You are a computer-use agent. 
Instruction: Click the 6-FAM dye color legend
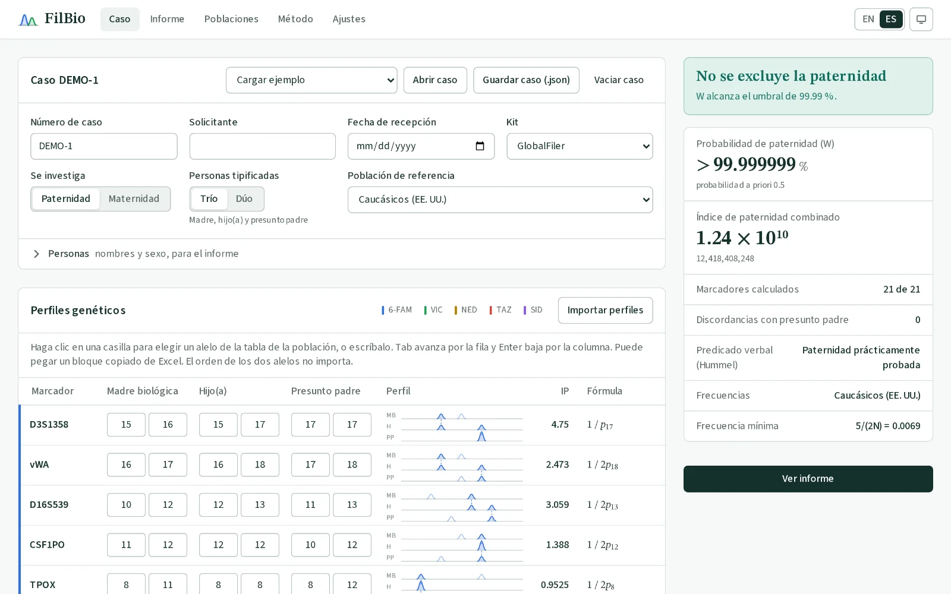(x=397, y=310)
